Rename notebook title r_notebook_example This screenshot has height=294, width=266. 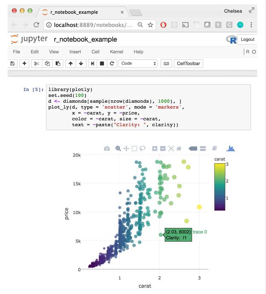point(85,40)
